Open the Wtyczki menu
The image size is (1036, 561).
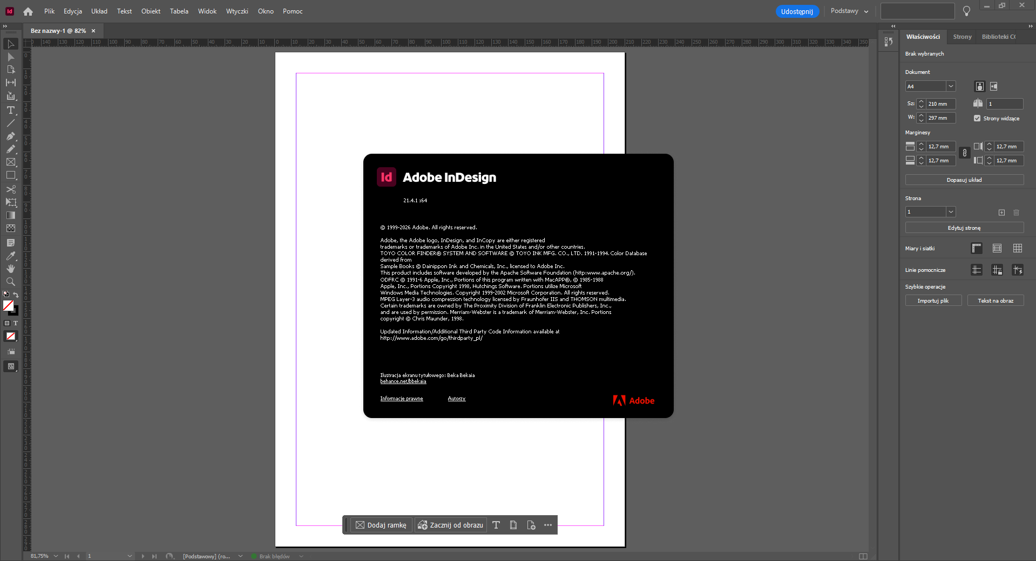point(237,11)
